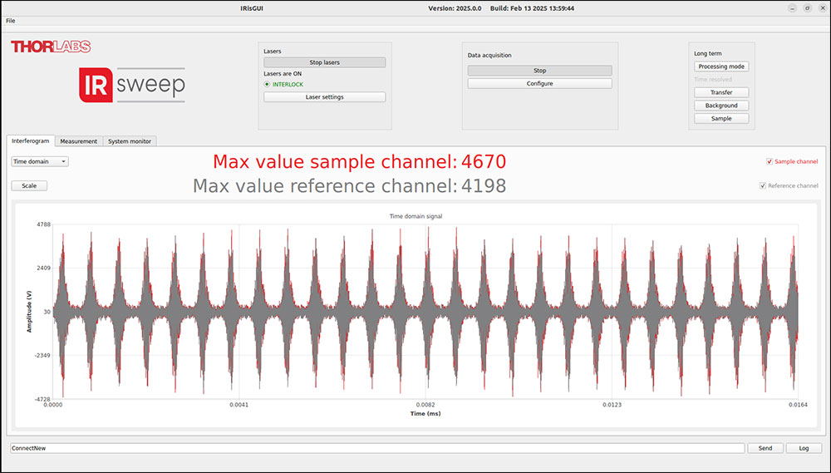Click the Thorlabs logo
The image size is (831, 473).
click(50, 47)
